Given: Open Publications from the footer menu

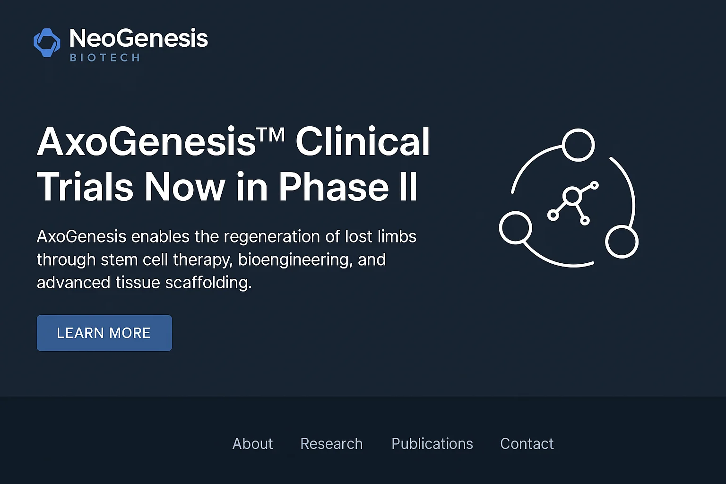Looking at the screenshot, I should point(432,444).
